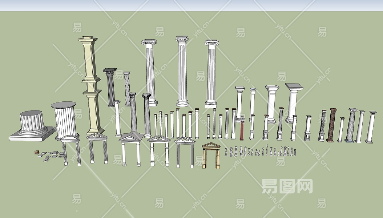Select the rightmost white column
Image resolution: width=383 pixels, height=218 pixels.
point(370,127)
